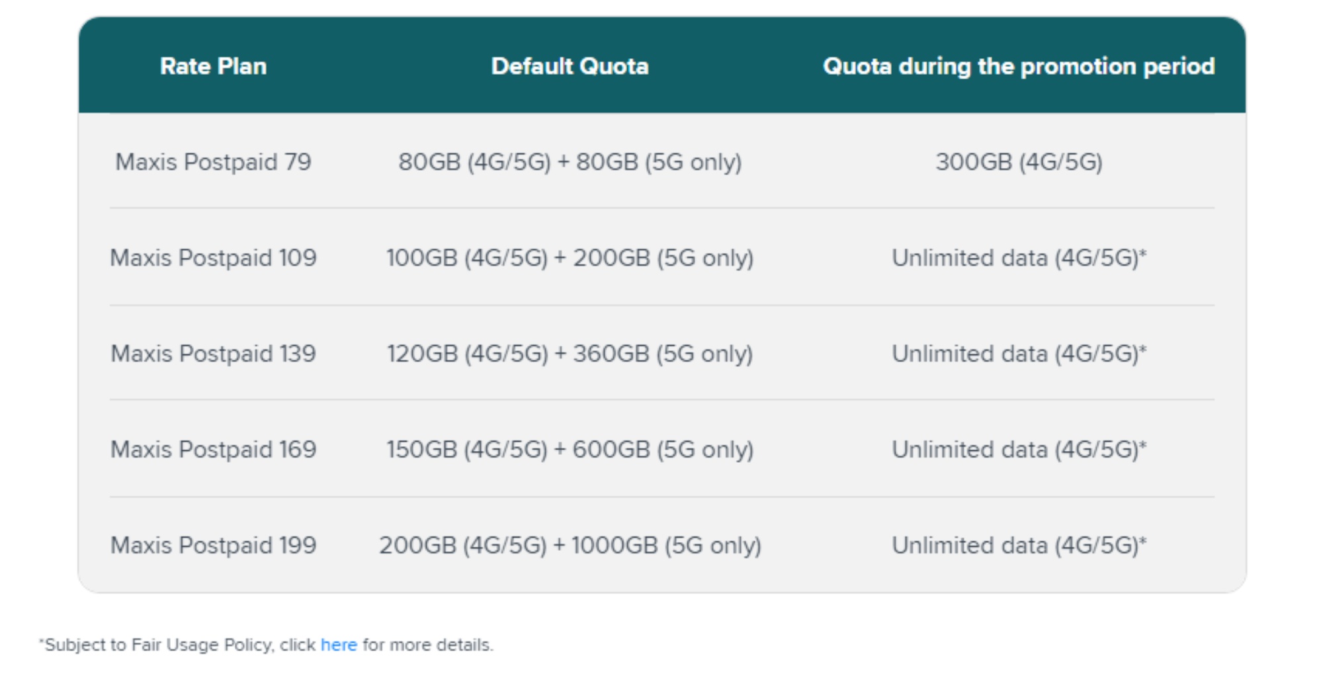Click the 120GB + 360GB default quota cell

pyautogui.click(x=570, y=354)
